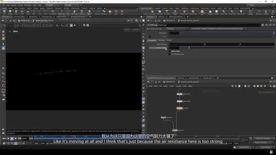Click the Switcher shelf tool

tap(266, 12)
